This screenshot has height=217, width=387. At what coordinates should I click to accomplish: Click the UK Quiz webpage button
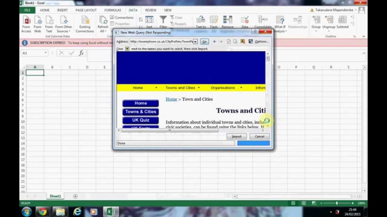point(141,120)
